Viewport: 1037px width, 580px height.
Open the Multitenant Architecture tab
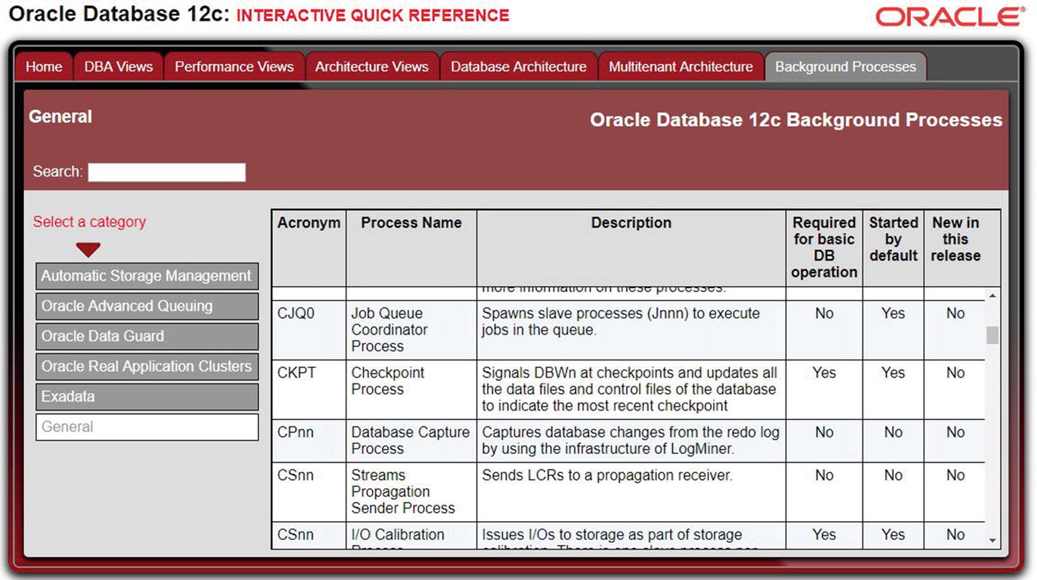pos(680,66)
